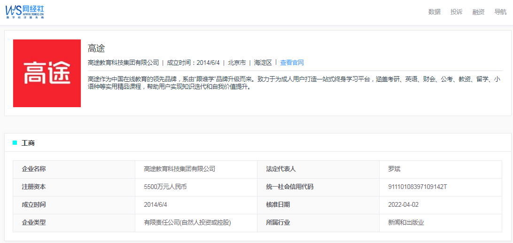Click the 法定代表人 label cell
Screen dimensions: 513x243
coord(319,169)
